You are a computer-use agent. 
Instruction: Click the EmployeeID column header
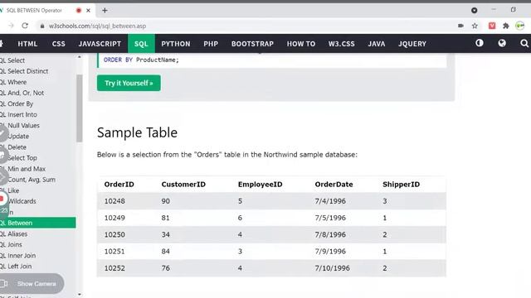pos(260,185)
